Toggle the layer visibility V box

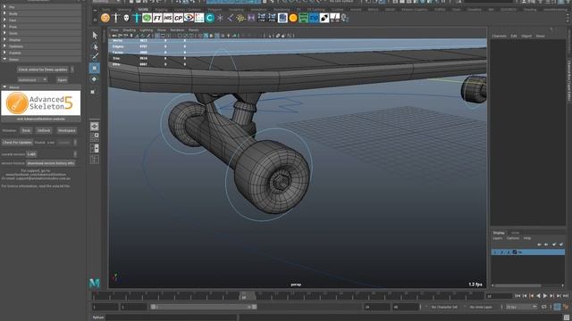[496, 251]
